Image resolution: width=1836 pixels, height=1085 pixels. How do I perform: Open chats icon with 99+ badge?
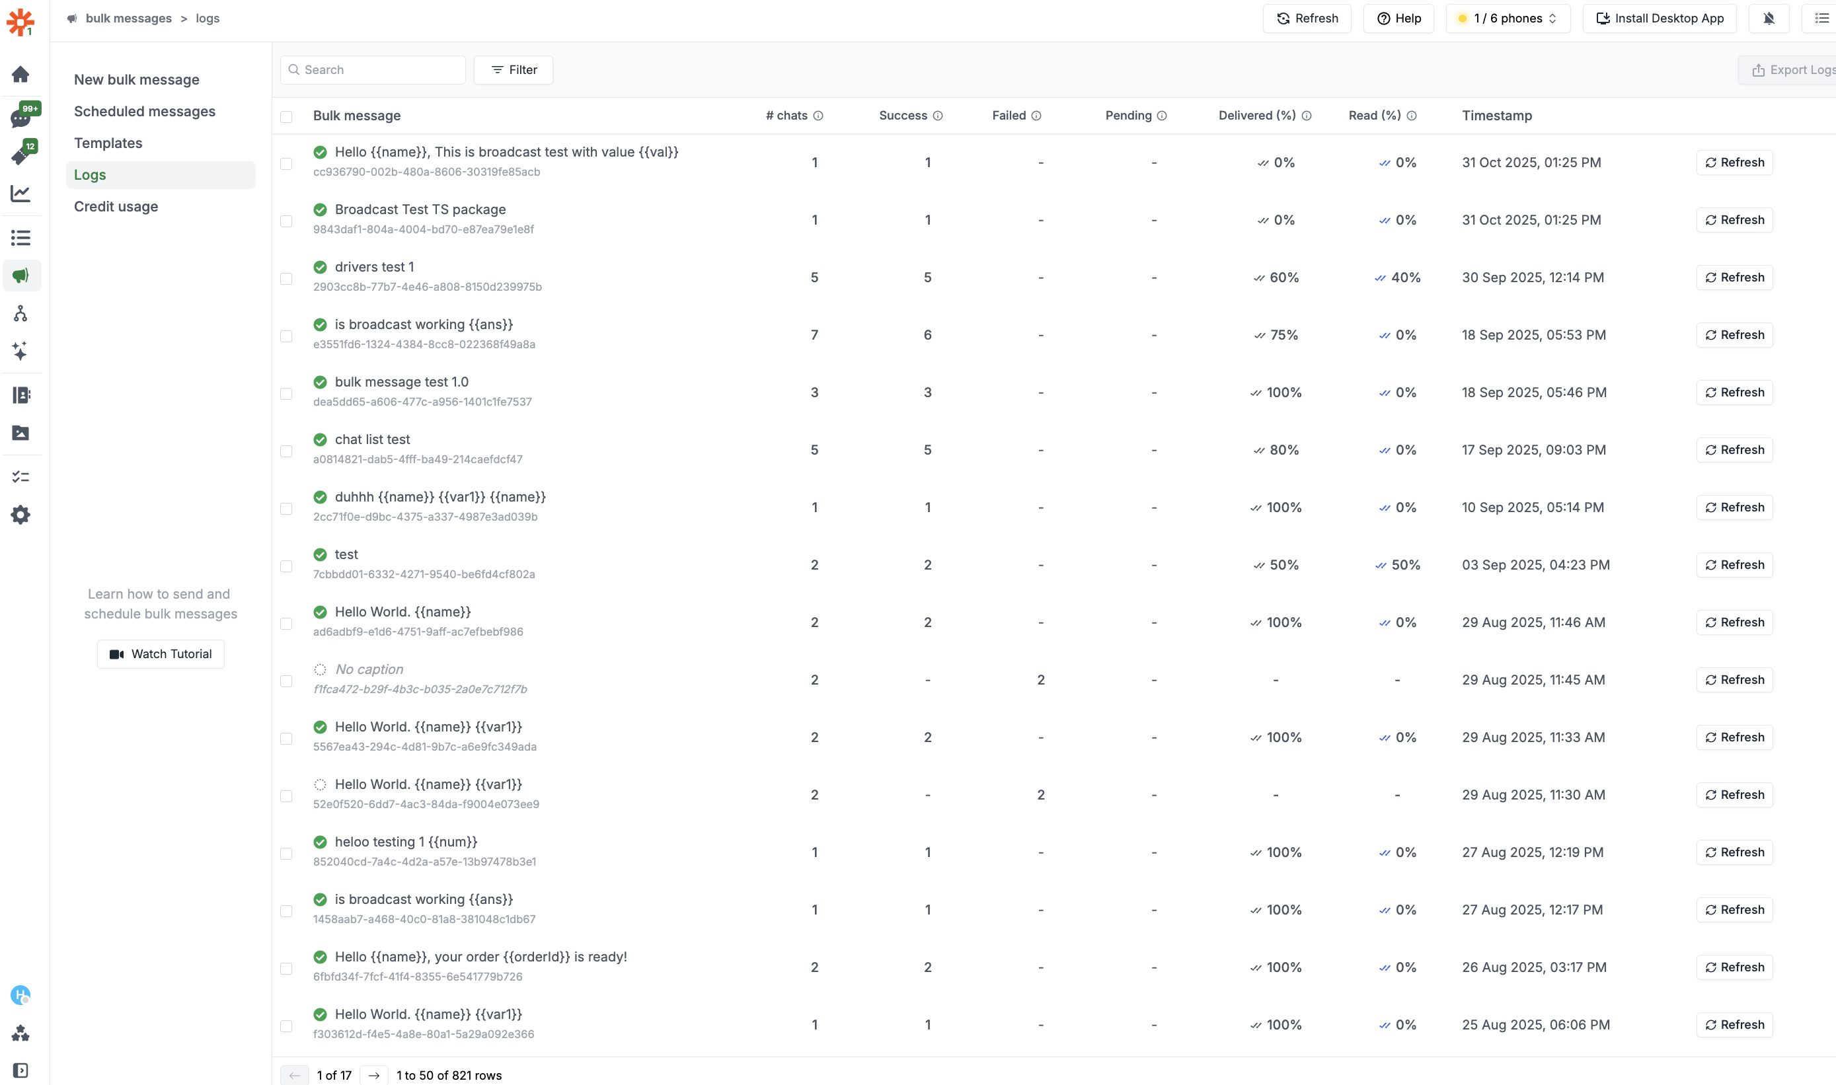pyautogui.click(x=20, y=118)
